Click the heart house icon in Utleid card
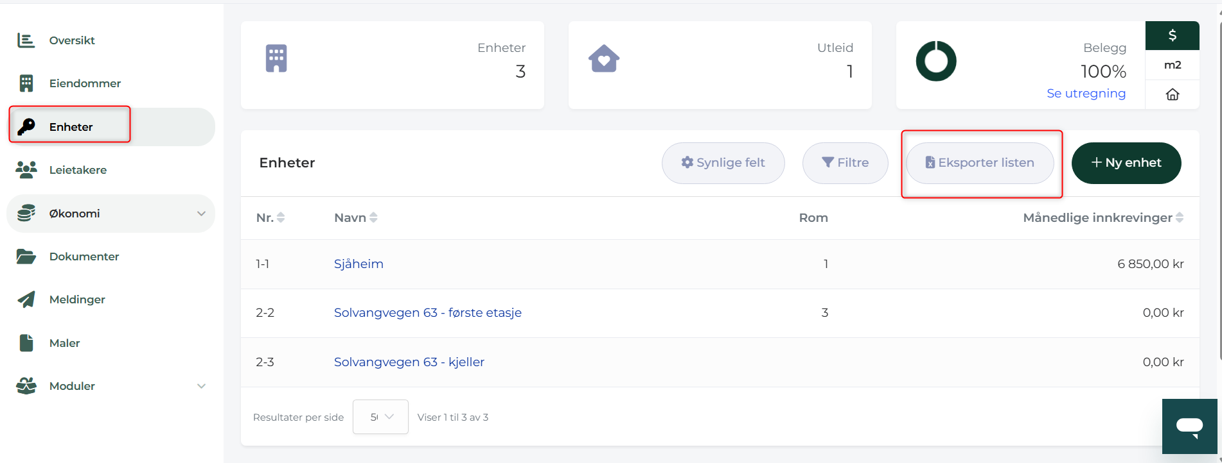 [x=604, y=58]
